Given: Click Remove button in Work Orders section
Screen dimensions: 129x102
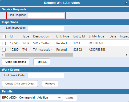Looking at the screenshot, I should coord(50,84).
